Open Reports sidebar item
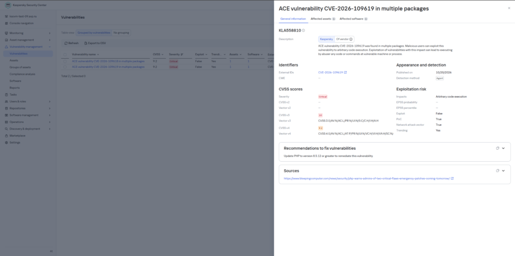The width and height of the screenshot is (515, 256). 15,88
